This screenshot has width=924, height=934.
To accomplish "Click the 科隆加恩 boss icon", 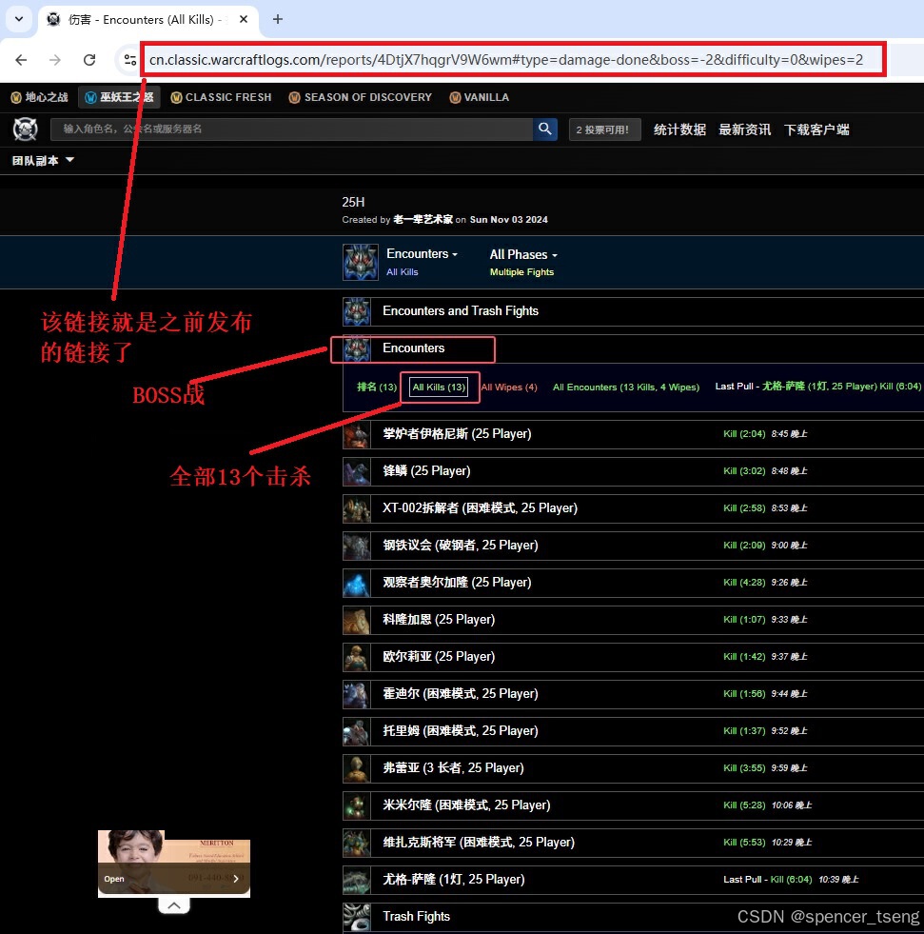I will (x=357, y=620).
